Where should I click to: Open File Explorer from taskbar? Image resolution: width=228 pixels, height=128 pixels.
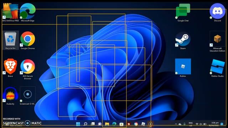tap(107, 124)
